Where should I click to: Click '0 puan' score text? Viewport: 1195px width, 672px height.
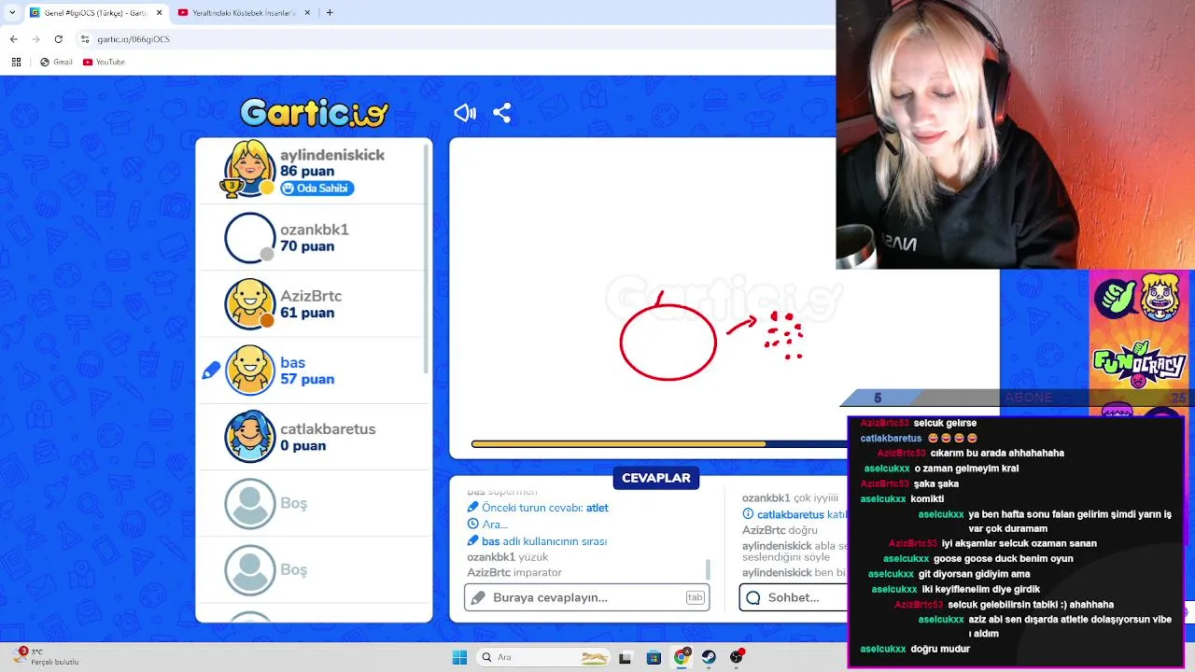point(303,446)
